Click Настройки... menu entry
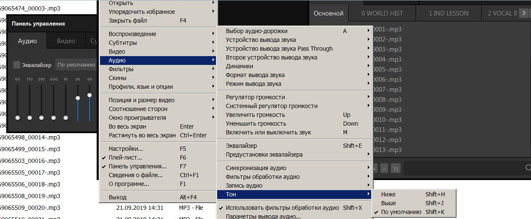The image size is (531, 219). pyautogui.click(x=126, y=149)
